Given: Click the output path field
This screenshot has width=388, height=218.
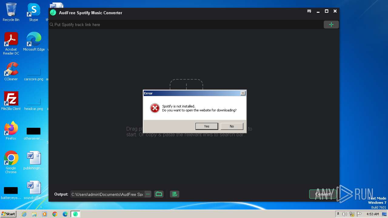Looking at the screenshot, I should (107, 194).
